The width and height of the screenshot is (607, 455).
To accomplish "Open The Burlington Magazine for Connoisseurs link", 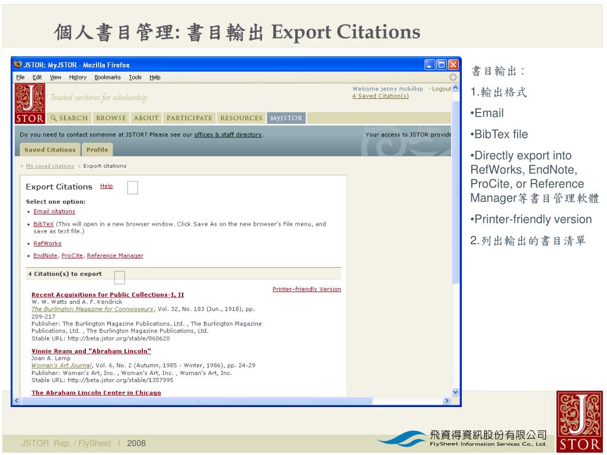I will pyautogui.click(x=92, y=309).
